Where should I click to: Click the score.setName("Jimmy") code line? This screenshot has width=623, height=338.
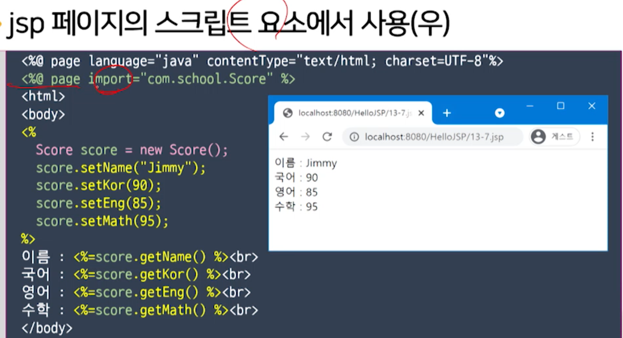click(121, 168)
